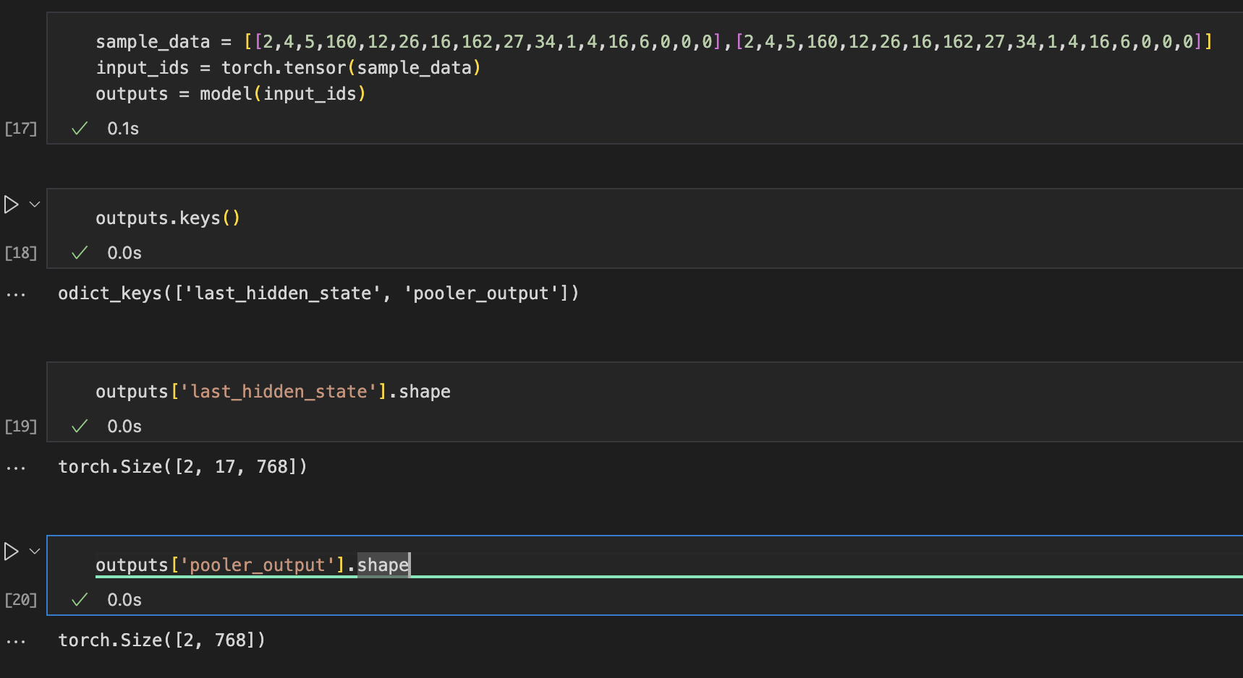Screen dimensions: 1243x678
Task: Click the 0.0s execution time of cell 19
Action: 124,426
